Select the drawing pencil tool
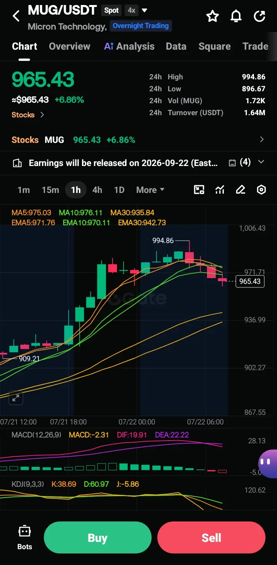 [240, 189]
